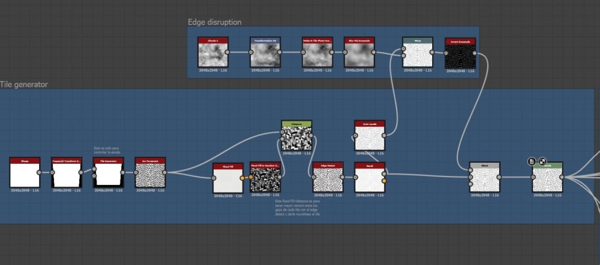Click the Warp node lower input connector
The image size is (600, 265).
[x=403, y=56]
